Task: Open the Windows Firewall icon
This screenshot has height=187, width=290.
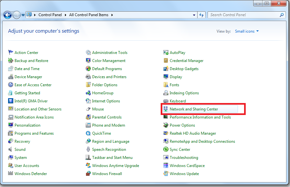Action: click(88, 174)
